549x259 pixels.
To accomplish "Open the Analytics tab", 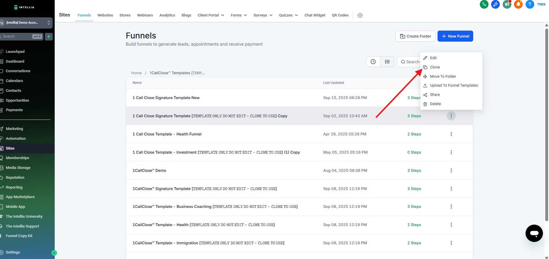I will pos(167,15).
